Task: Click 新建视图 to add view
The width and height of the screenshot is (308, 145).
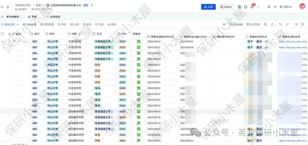Action: point(53,17)
